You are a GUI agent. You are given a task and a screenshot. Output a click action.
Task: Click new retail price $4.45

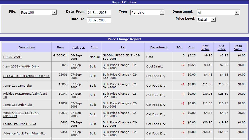click(x=208, y=75)
